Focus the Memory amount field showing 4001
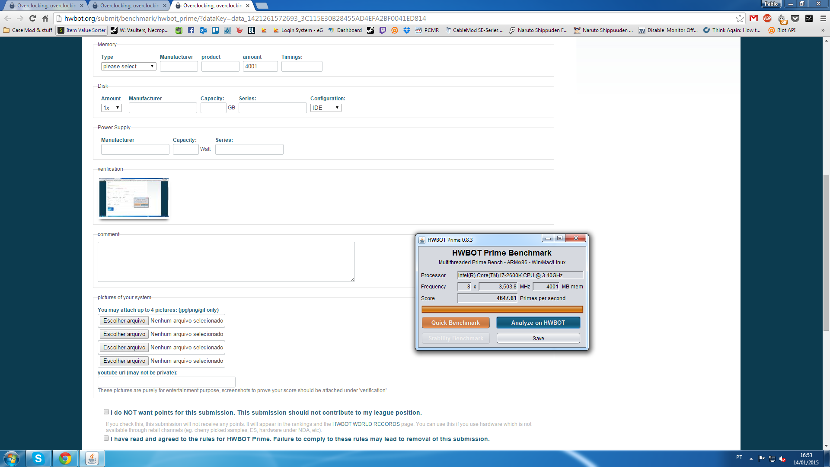This screenshot has width=830, height=467. point(260,66)
